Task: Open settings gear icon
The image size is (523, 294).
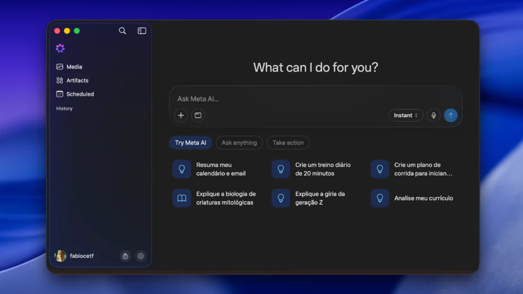Action: click(141, 256)
